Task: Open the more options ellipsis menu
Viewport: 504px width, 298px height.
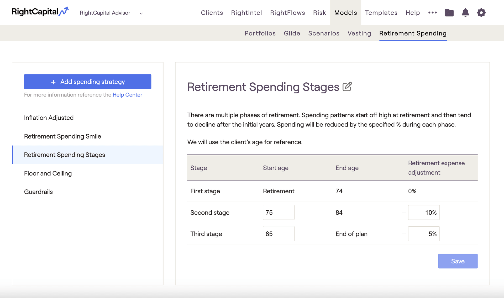Action: pos(432,13)
